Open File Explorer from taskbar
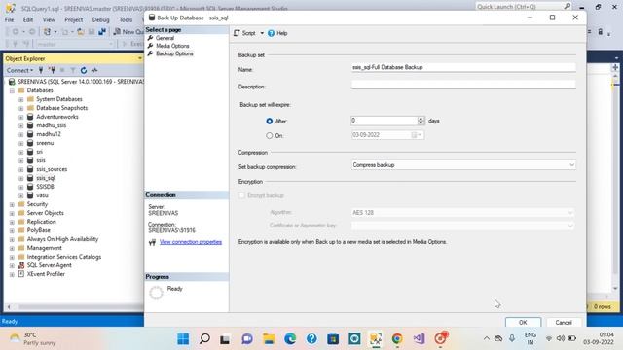Screen dimensions: 623x350 pyautogui.click(x=269, y=339)
